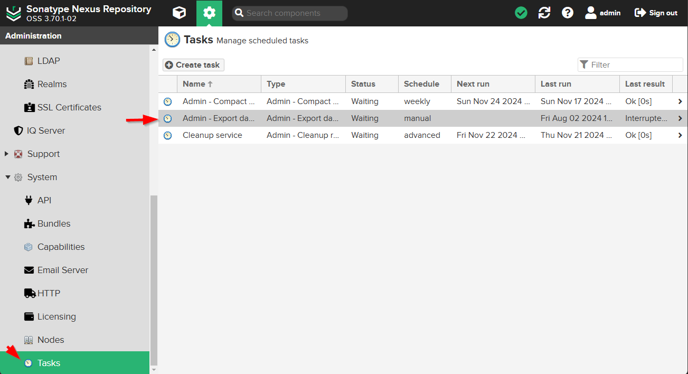Click the Create task button
The image size is (688, 374).
pyautogui.click(x=193, y=65)
